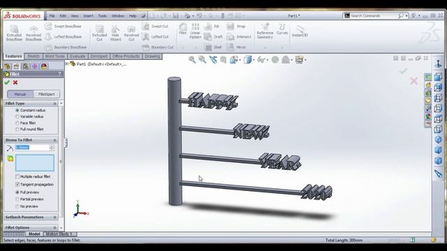The width and height of the screenshot is (447, 251).
Task: Click the Apply Scene sphere icon
Action: 286,60
